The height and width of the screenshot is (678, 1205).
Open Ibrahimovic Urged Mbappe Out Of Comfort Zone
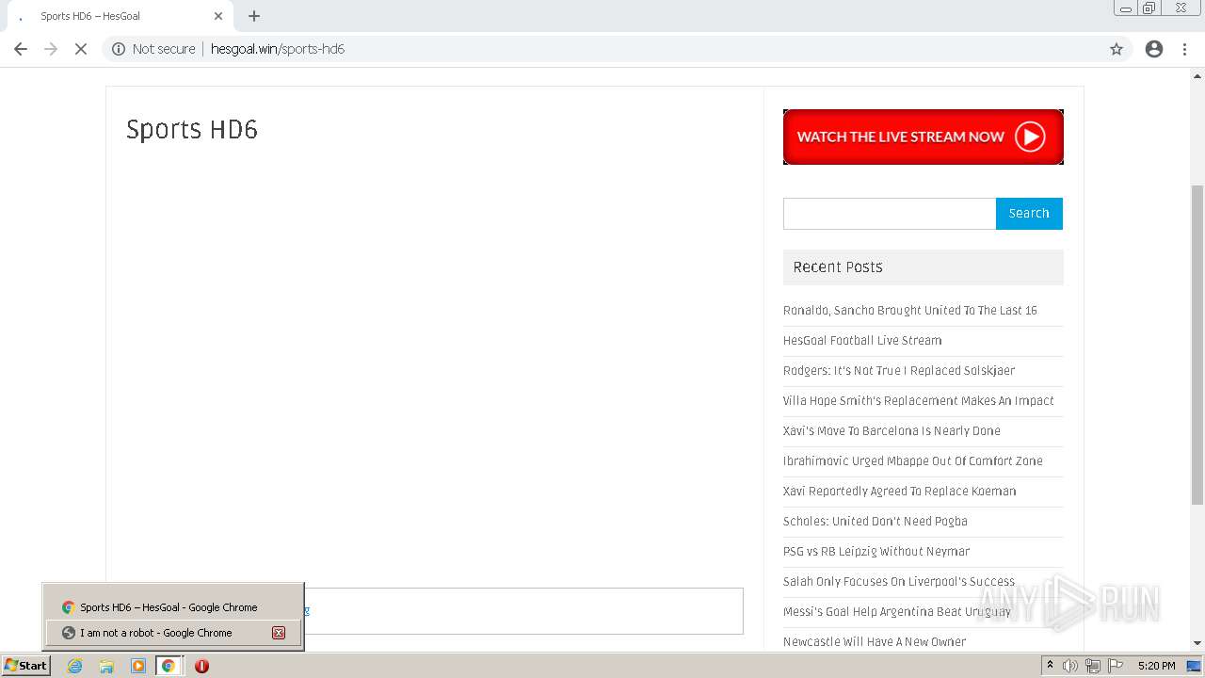tap(913, 460)
